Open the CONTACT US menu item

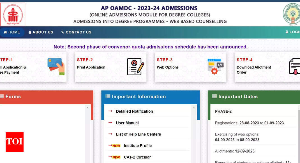[x=76, y=32]
